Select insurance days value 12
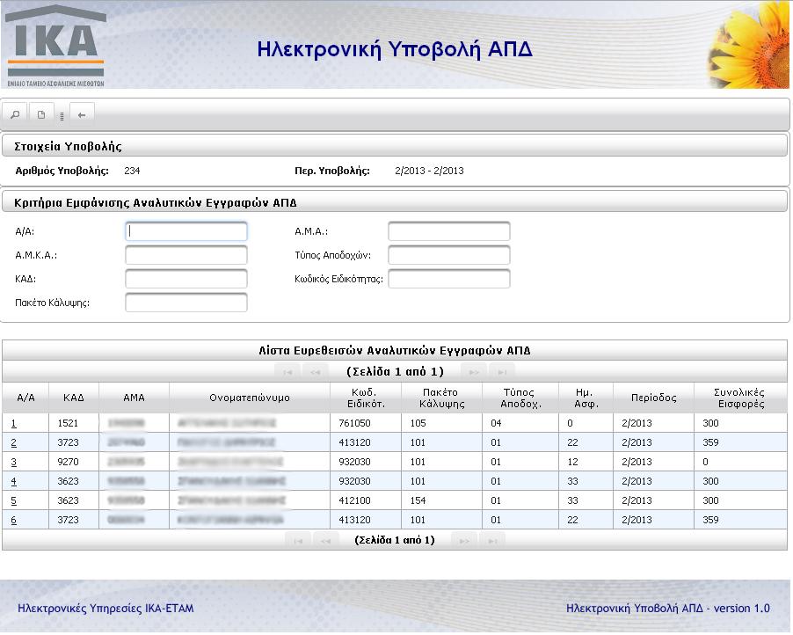The height and width of the screenshot is (635, 793). tap(572, 462)
